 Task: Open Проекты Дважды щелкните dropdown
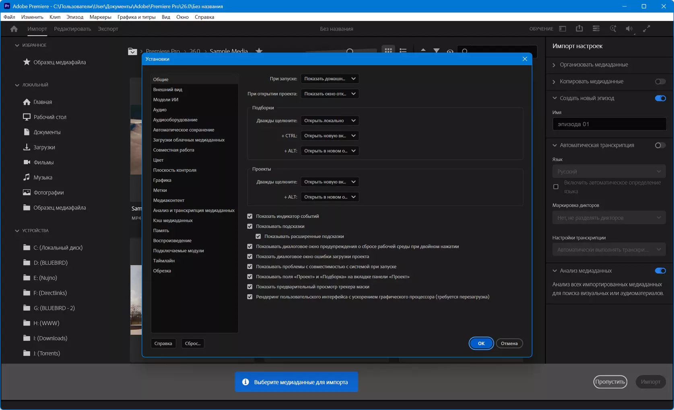tap(330, 182)
